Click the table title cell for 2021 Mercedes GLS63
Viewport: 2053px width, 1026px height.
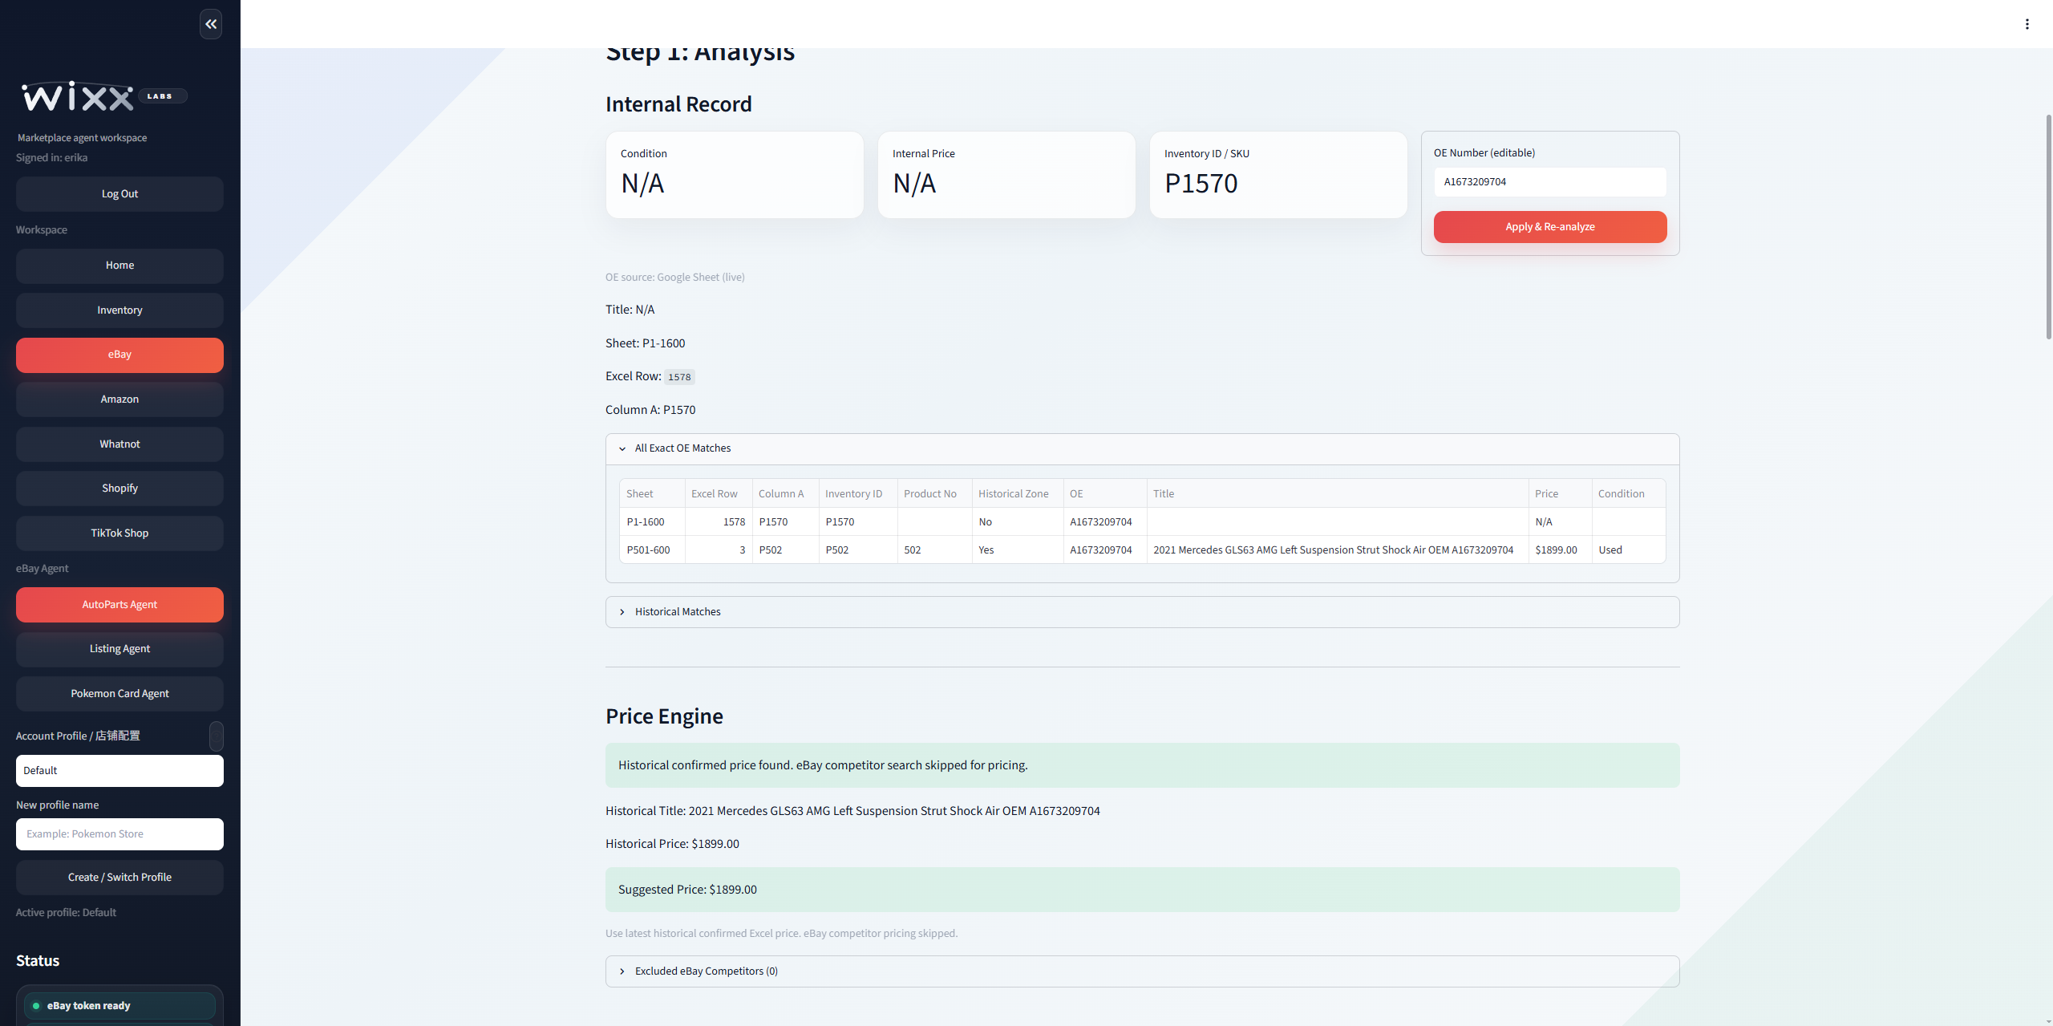1338,550
